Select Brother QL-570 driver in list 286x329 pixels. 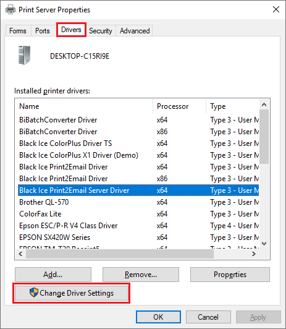click(138, 202)
